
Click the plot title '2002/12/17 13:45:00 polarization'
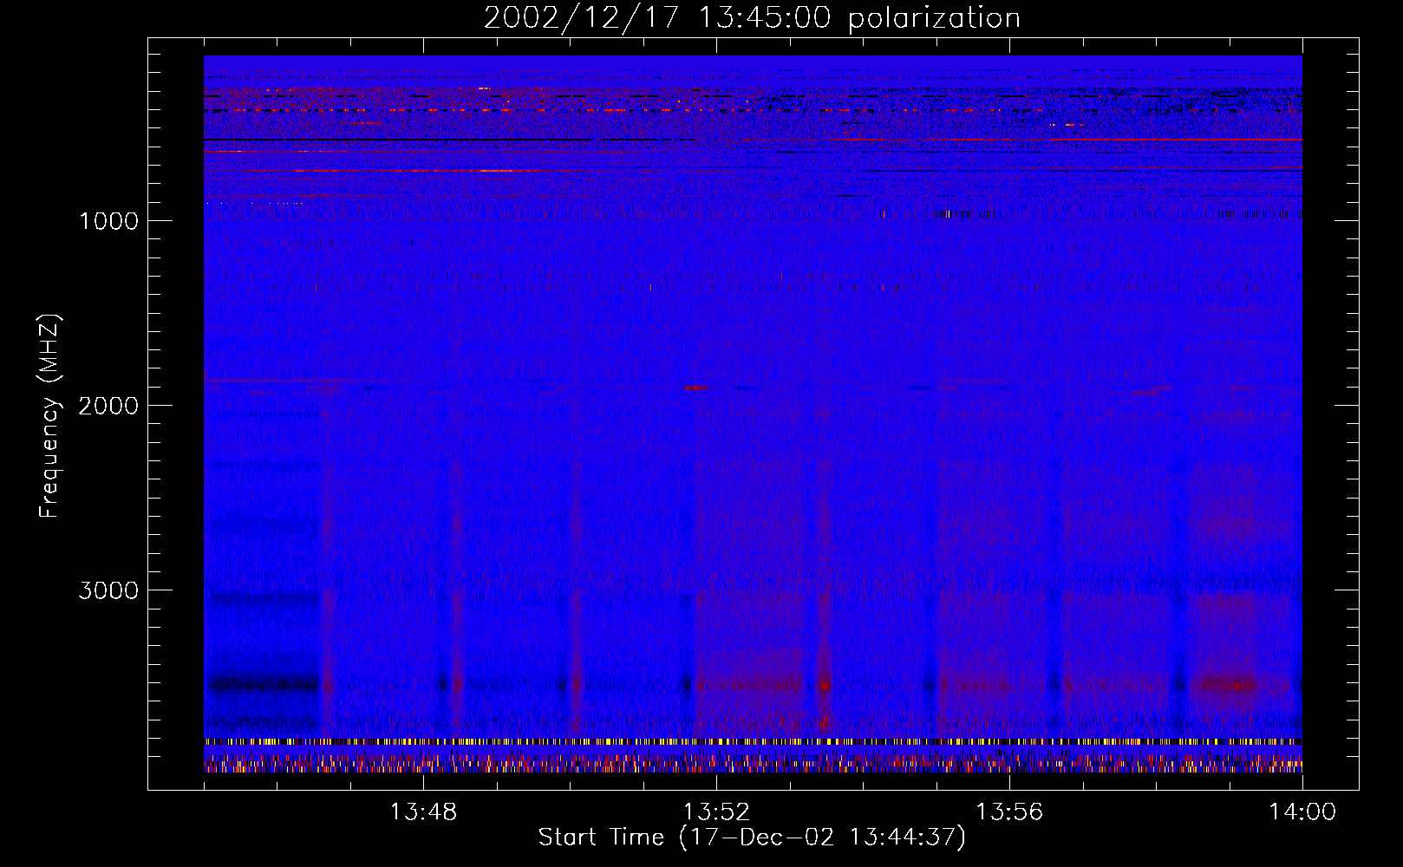(752, 18)
